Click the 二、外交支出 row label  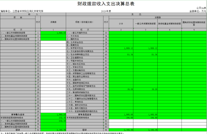pos(84,36)
